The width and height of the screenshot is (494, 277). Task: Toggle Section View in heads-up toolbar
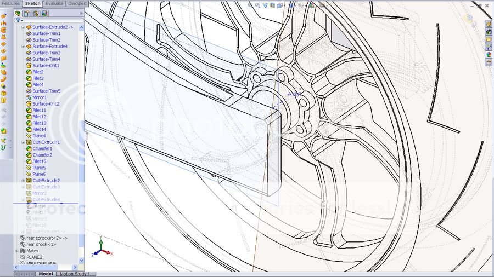coord(272,5)
